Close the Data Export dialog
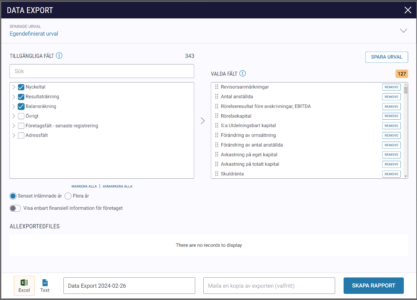This screenshot has height=300, width=417. (x=408, y=10)
